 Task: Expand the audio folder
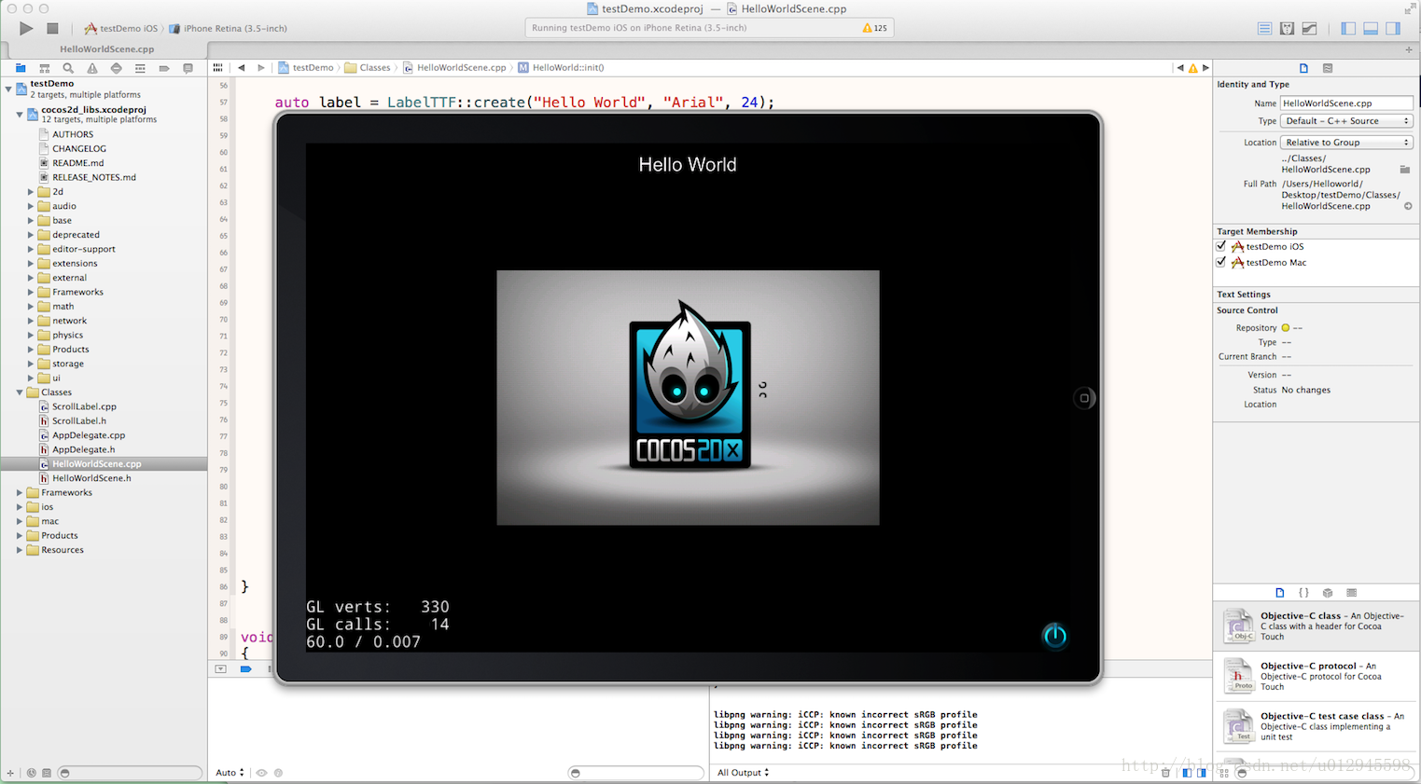click(31, 206)
